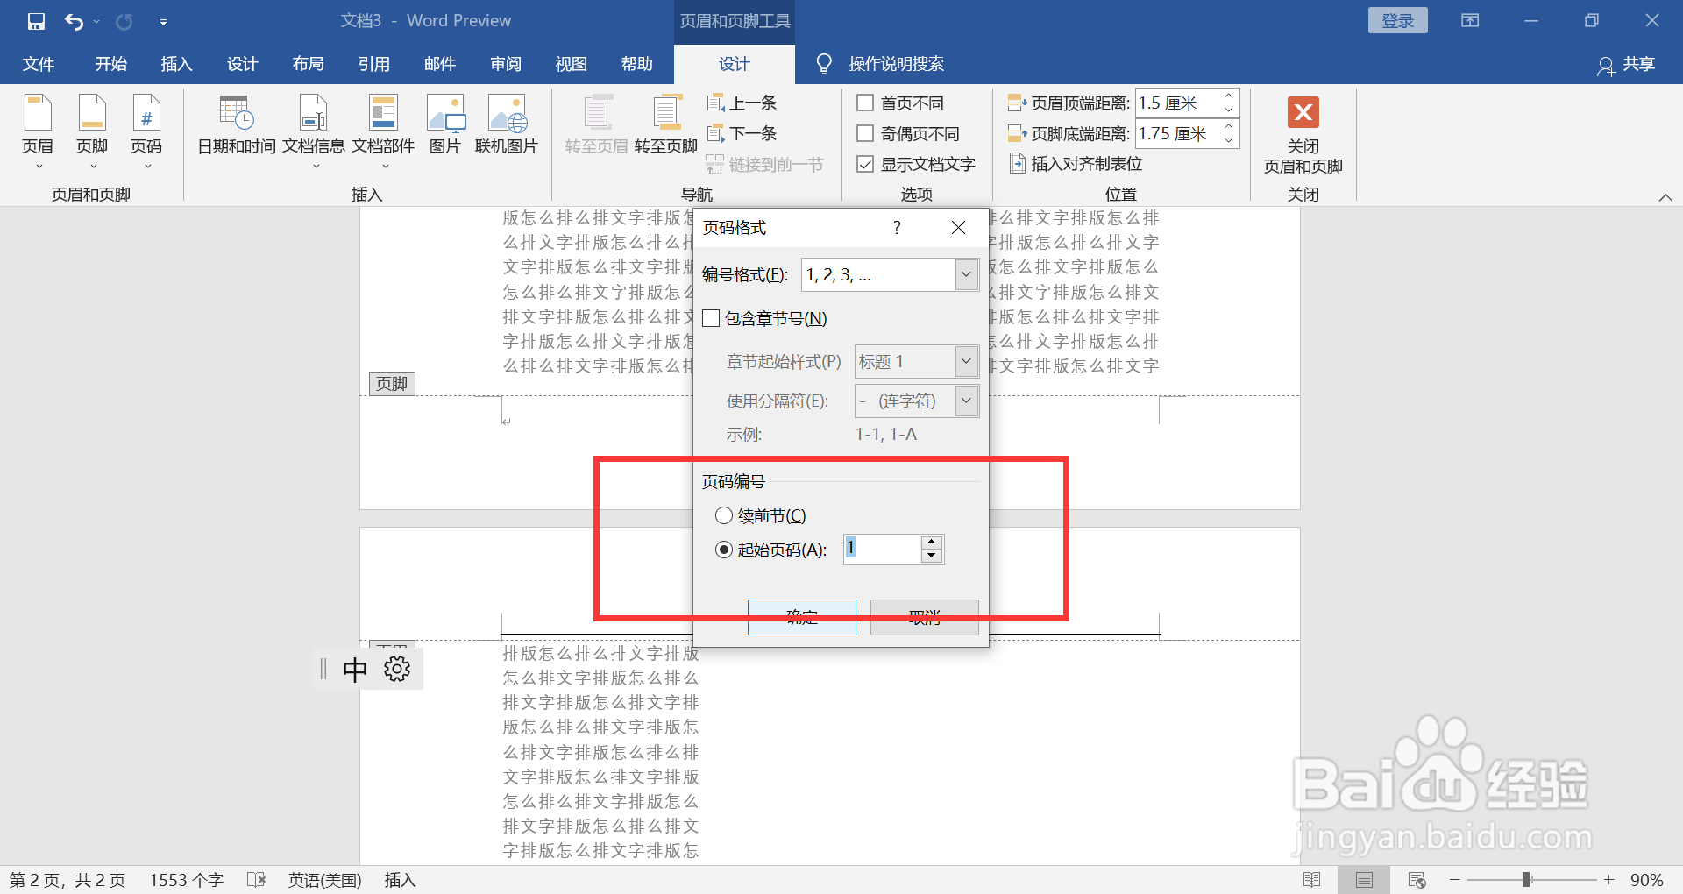Collapse the ribbon chevron
Viewport: 1683px width, 894px height.
pyautogui.click(x=1665, y=197)
